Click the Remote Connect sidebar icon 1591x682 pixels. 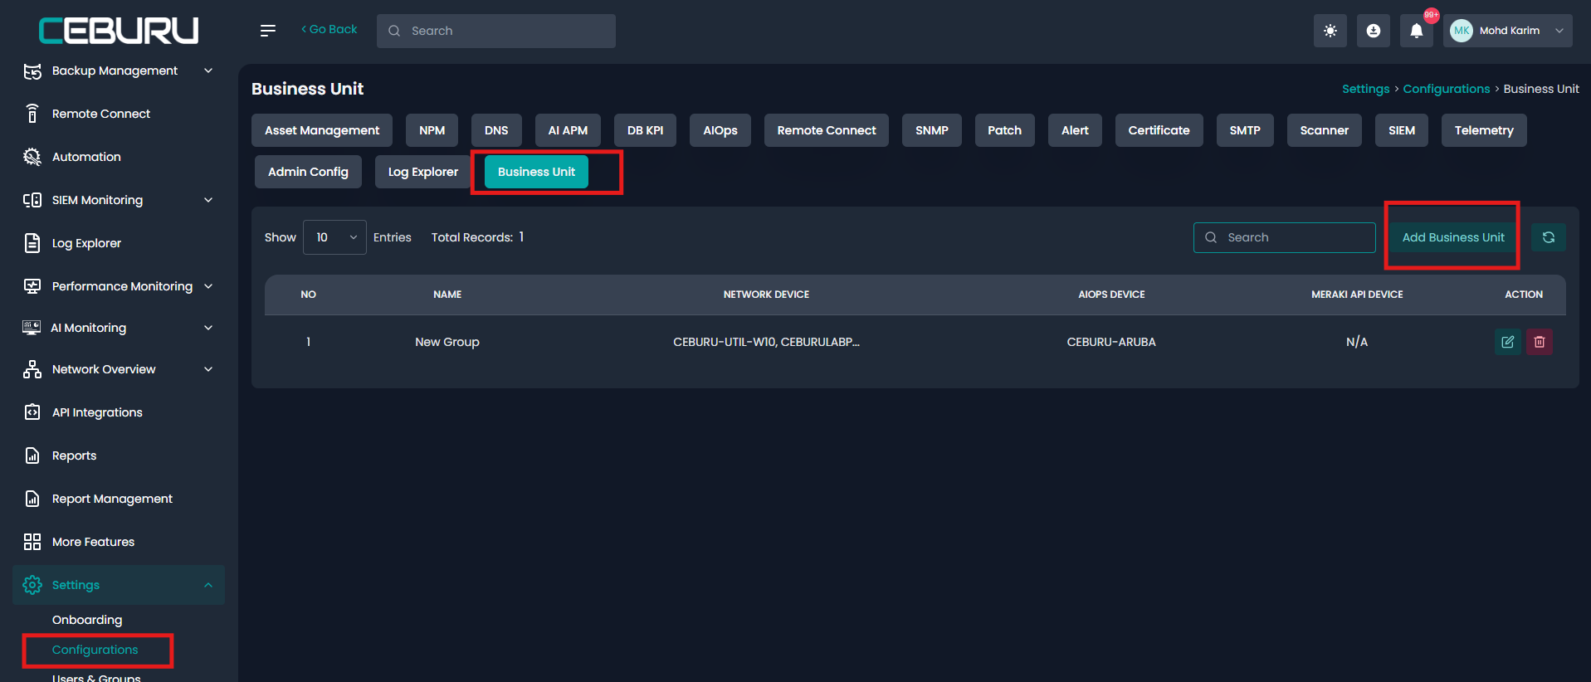click(32, 114)
